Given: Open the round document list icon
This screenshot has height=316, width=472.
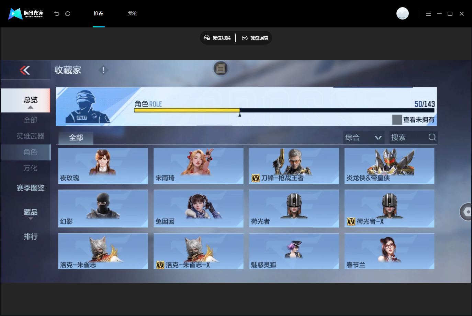Looking at the screenshot, I should [221, 69].
